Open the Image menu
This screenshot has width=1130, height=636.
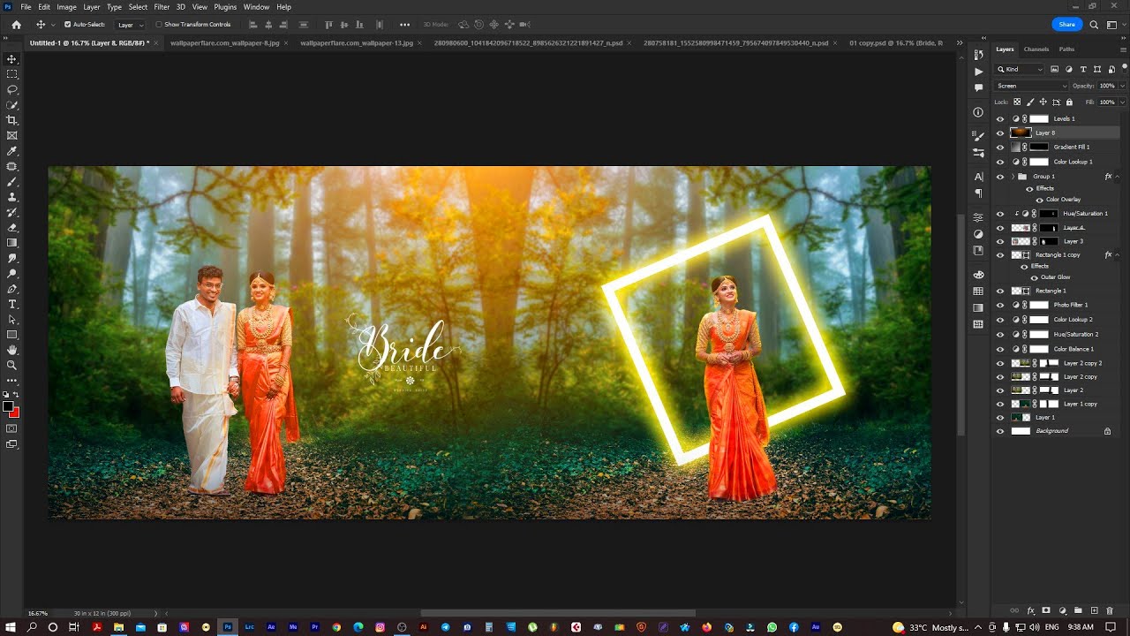click(67, 6)
